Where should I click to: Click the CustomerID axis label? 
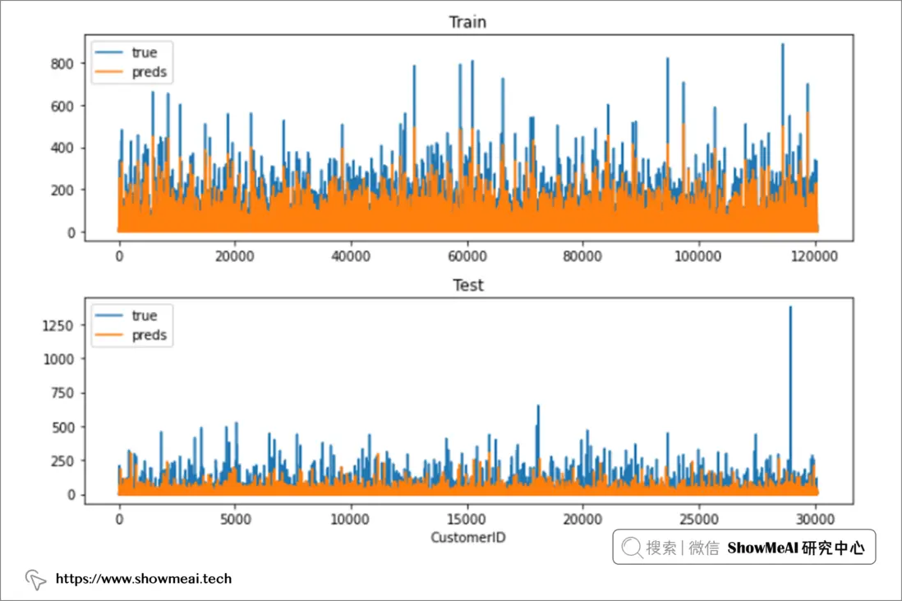[x=467, y=537]
